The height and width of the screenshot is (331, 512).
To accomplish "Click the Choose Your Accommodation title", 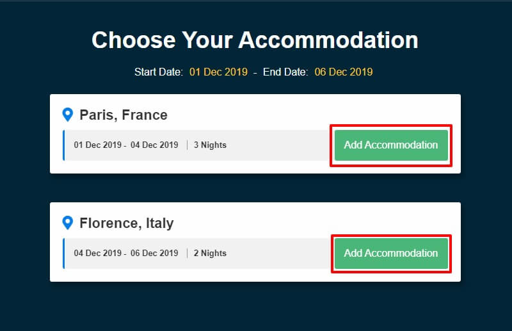I will (x=255, y=40).
